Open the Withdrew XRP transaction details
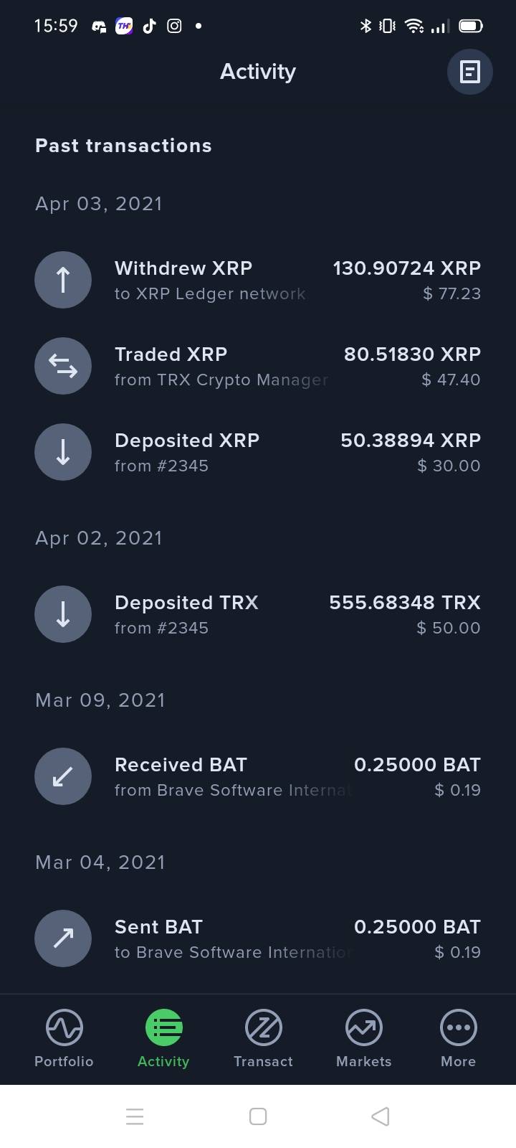516x1148 pixels. pyautogui.click(x=258, y=280)
